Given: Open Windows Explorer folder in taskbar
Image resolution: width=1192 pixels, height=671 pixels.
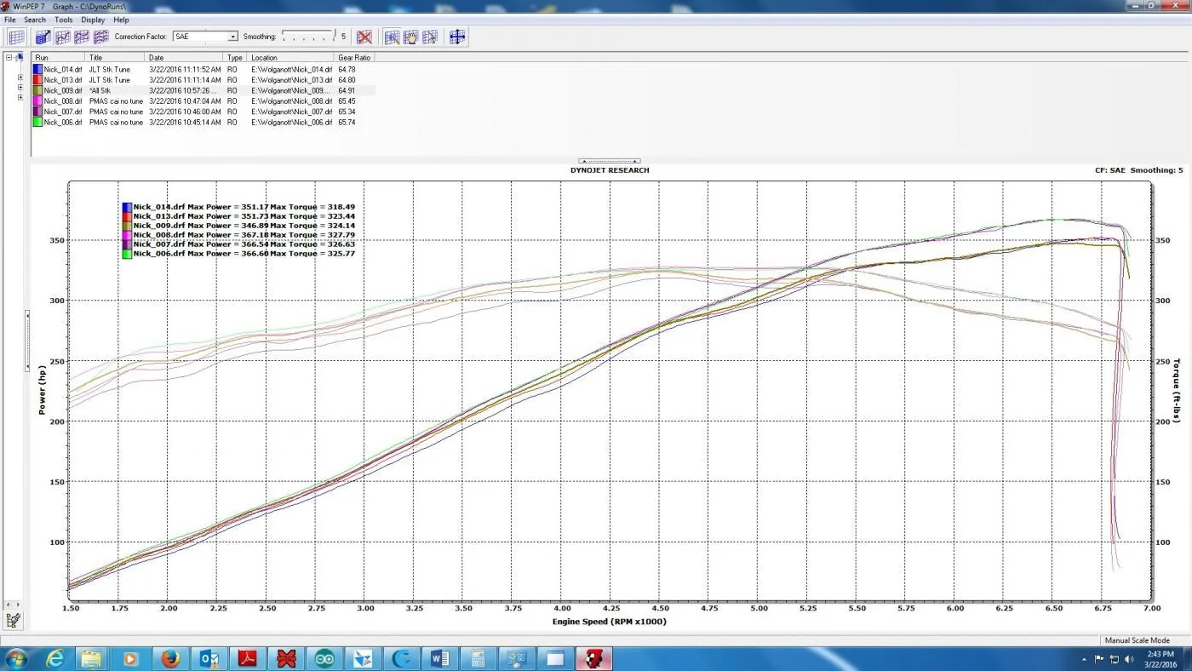Looking at the screenshot, I should coord(92,658).
